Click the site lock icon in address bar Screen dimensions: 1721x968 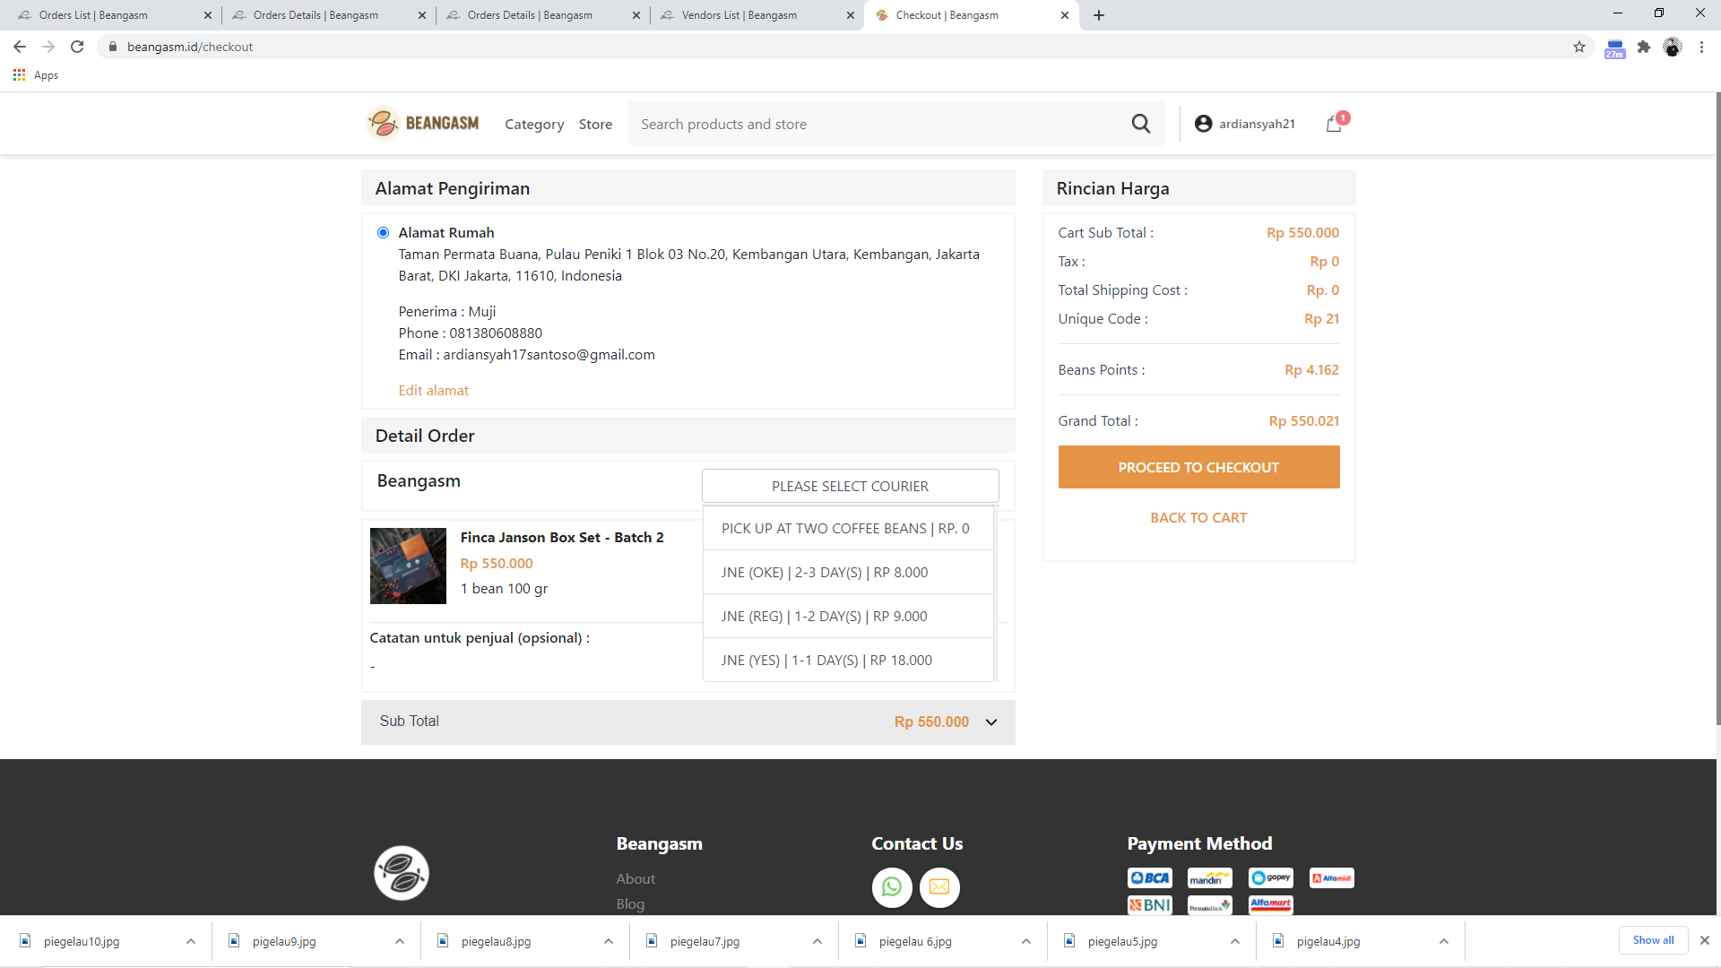(113, 47)
